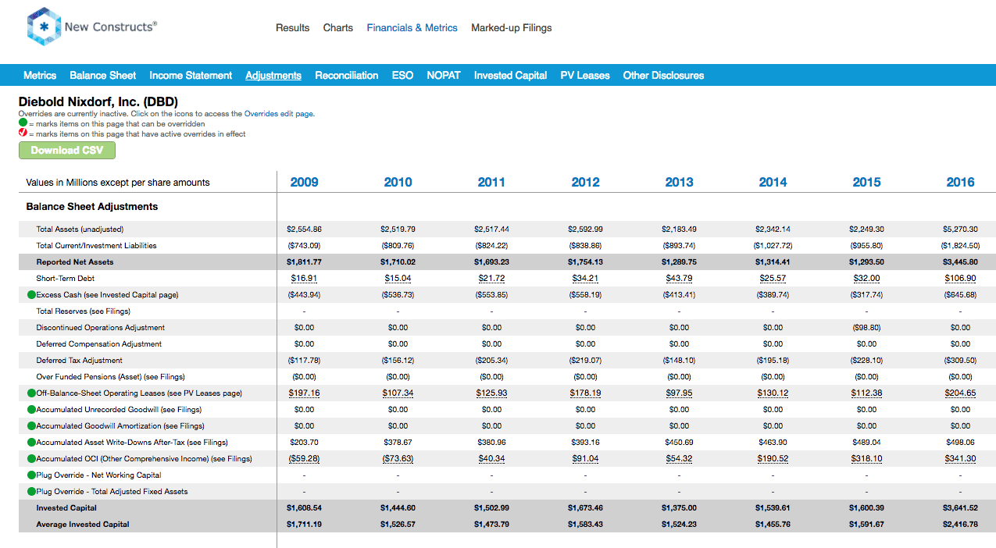Image resolution: width=996 pixels, height=548 pixels.
Task: Click 2009 operating leases value $197.16
Action: tap(305, 393)
